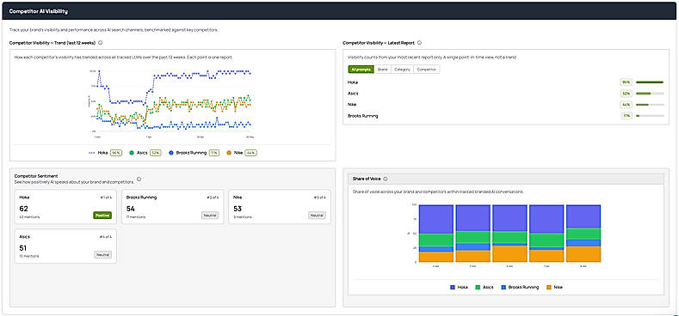Viewport: 679px width, 316px height.
Task: Click Nike name in Latest Report list
Action: coord(352,104)
